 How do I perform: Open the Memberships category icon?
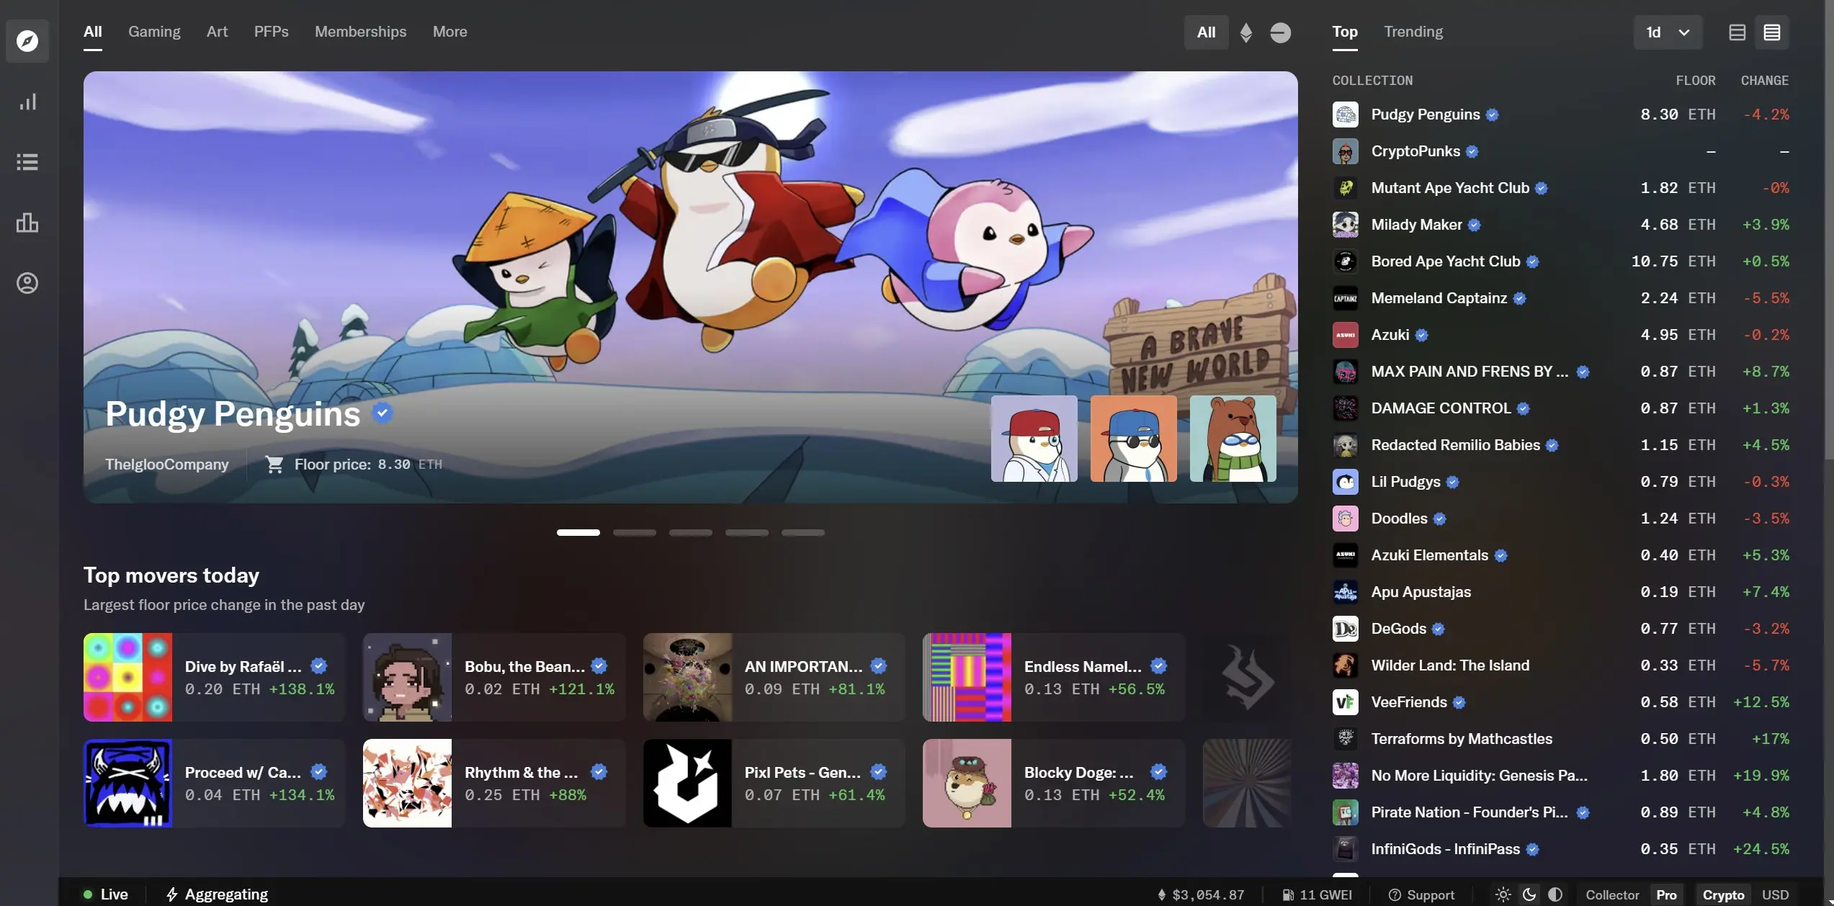359,32
